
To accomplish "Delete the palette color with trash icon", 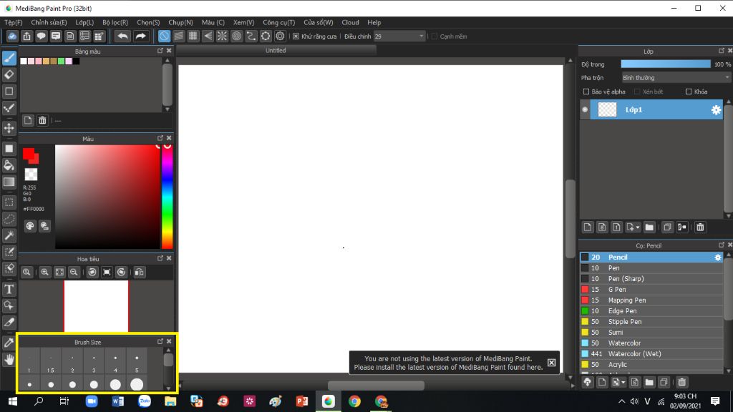I will coord(42,120).
